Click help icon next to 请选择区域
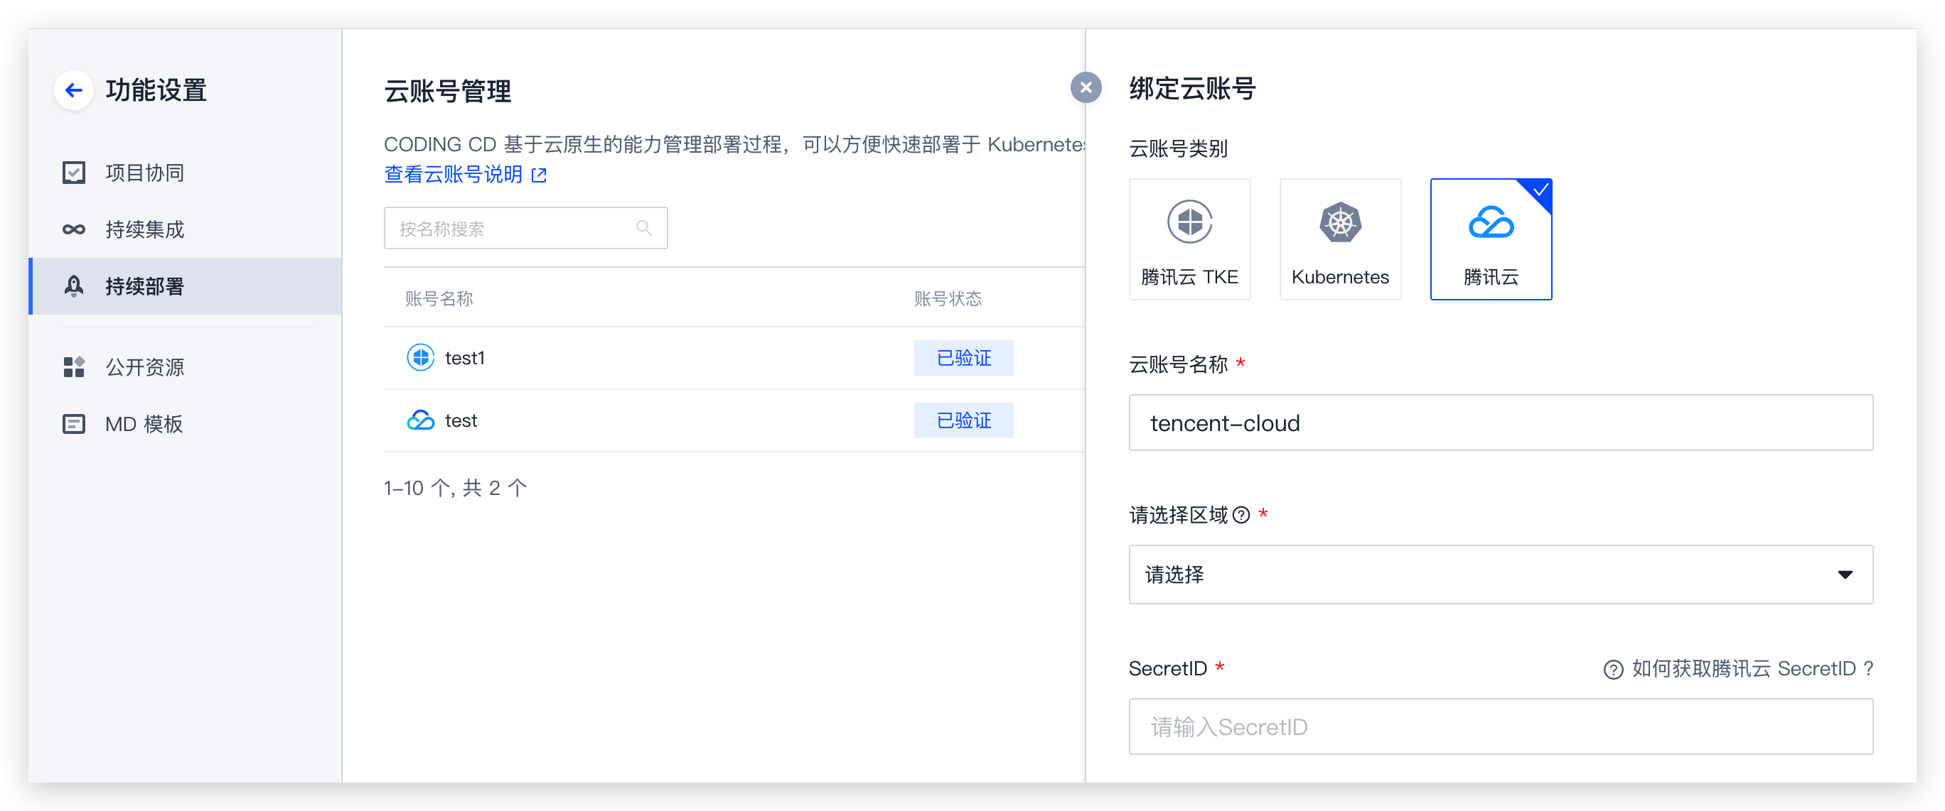Viewport: 1945px width, 811px height. [1241, 516]
